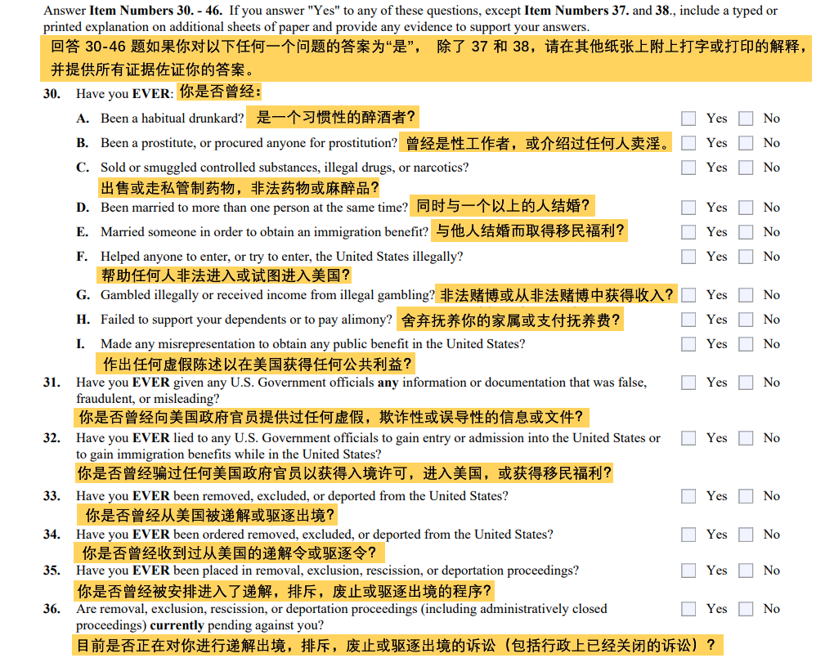This screenshot has height=667, width=825.
Task: Mark Yes for question 31 false information
Action: [x=688, y=383]
